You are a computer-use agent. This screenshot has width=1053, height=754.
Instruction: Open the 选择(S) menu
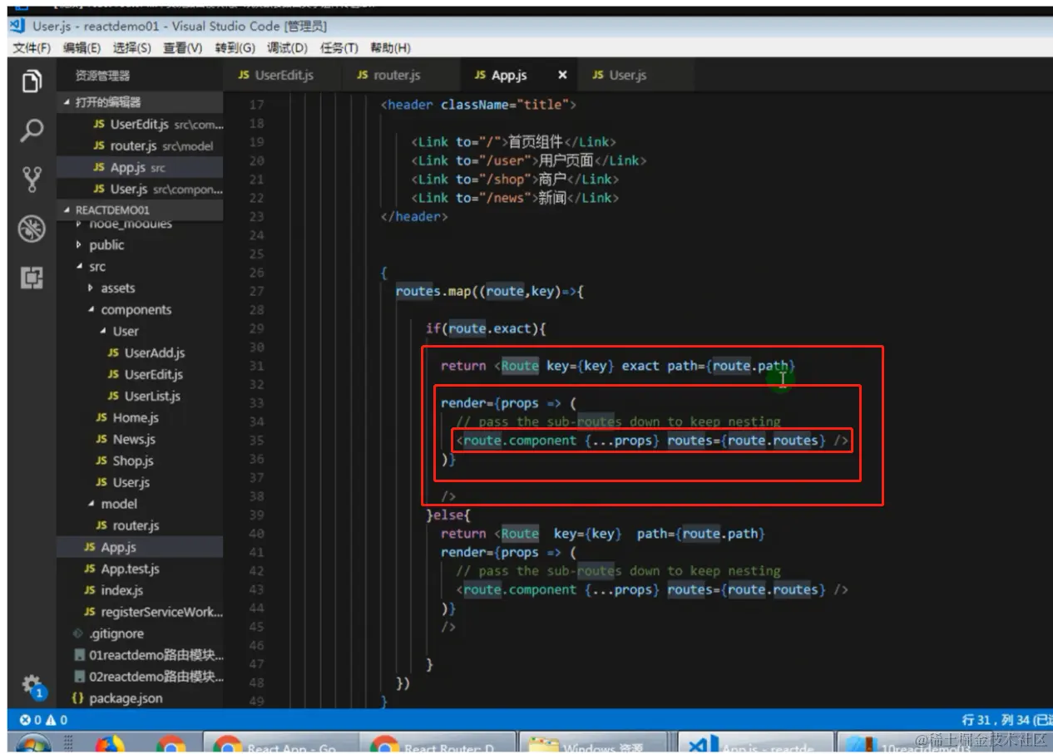coord(132,48)
